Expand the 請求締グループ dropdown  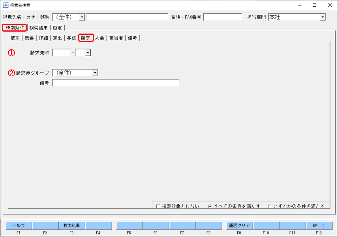click(x=95, y=73)
